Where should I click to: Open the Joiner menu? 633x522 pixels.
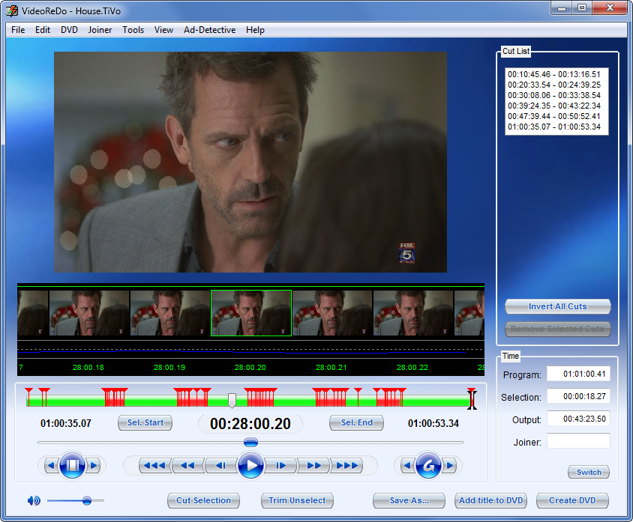(x=100, y=30)
